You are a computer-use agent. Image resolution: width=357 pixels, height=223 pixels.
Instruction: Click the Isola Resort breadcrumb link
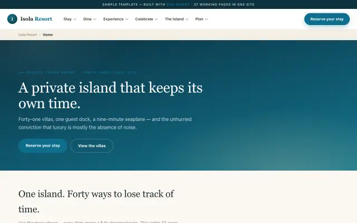[x=27, y=35]
